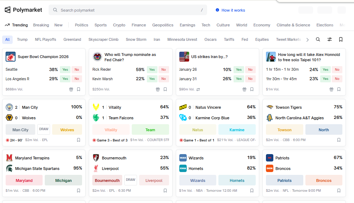Viewport: 354px width, 203px height.
Task: Click the Natus Vincere team logo
Action: [x=183, y=107]
